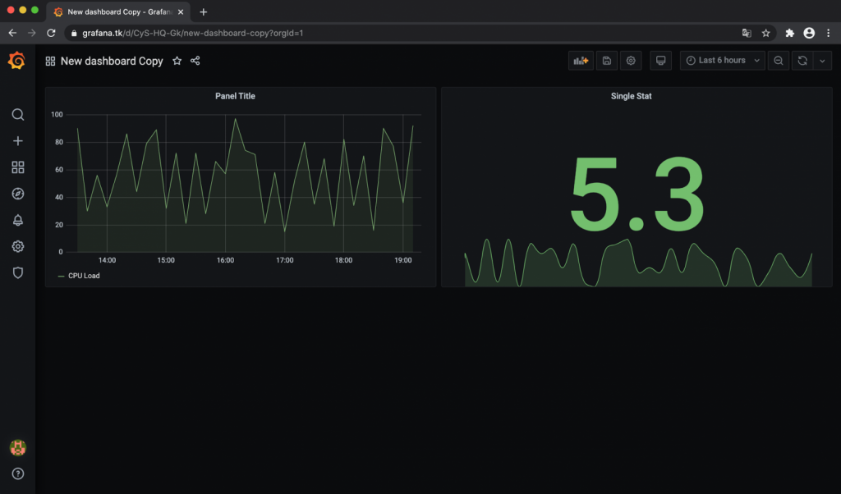This screenshot has width=841, height=494.
Task: Open the Panel Title panel menu
Action: 235,96
